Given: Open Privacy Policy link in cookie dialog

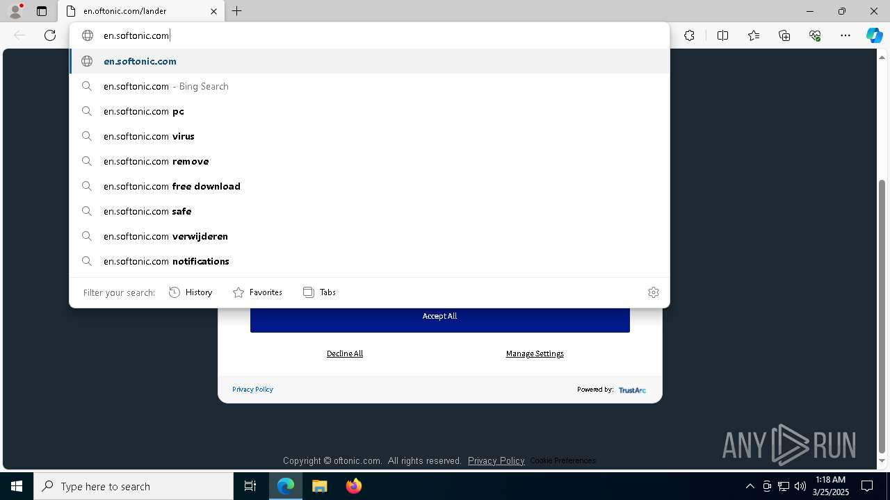Looking at the screenshot, I should [252, 390].
